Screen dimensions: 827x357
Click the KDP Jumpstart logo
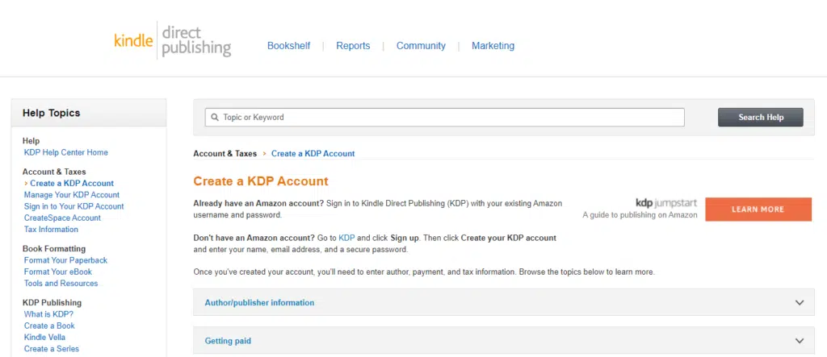(665, 203)
